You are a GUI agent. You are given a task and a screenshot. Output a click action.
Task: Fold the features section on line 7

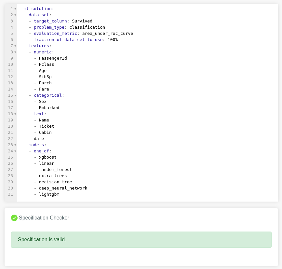point(15,46)
